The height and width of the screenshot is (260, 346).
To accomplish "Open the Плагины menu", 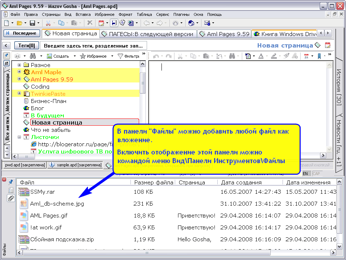I will click(181, 14).
